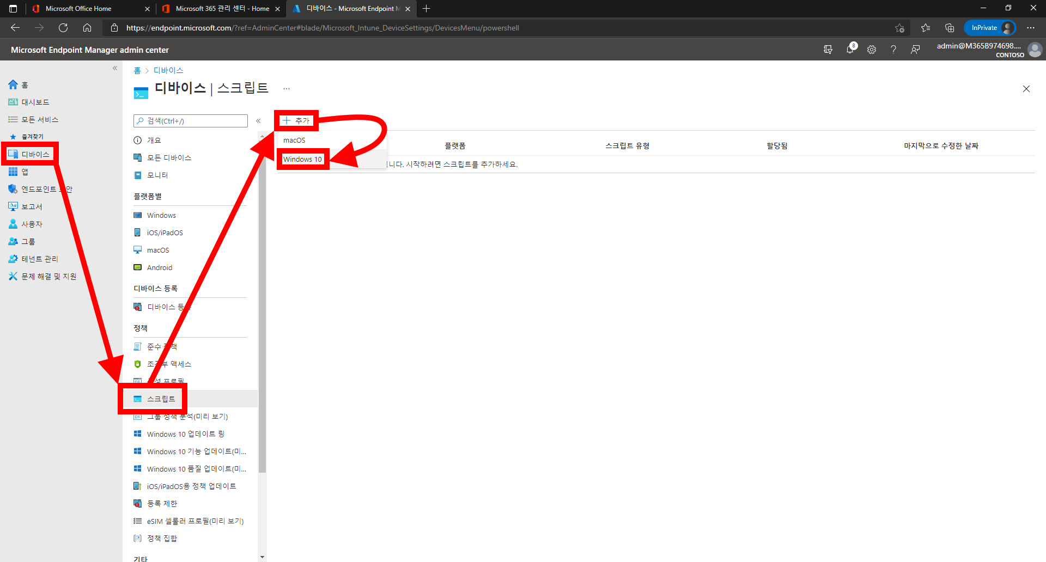The height and width of the screenshot is (562, 1046).
Task: Select iOS/iPadOS platform
Action: click(x=158, y=233)
